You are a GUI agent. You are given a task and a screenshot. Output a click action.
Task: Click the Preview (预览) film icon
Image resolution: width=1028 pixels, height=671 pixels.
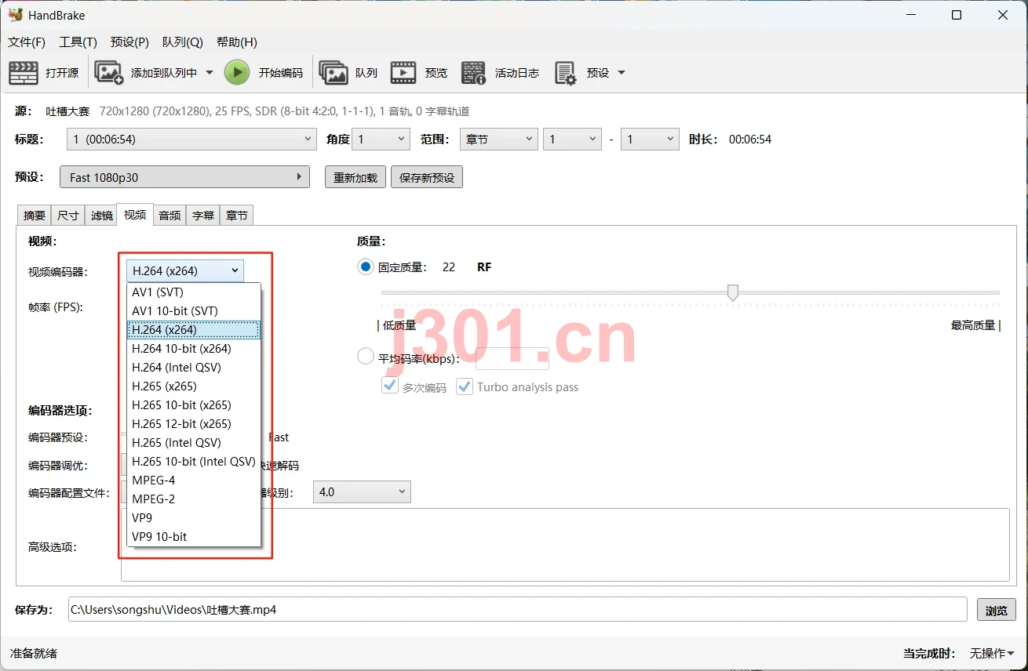coord(403,73)
